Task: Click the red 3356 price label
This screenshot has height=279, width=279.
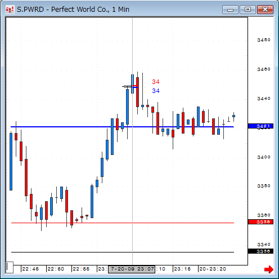Action: (x=260, y=222)
